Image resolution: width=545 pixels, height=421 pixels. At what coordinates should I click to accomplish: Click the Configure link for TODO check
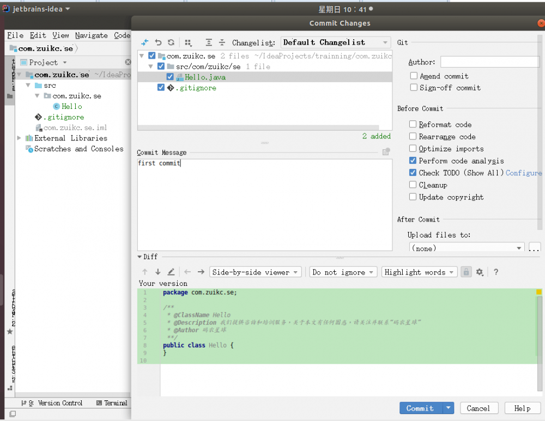tap(524, 173)
